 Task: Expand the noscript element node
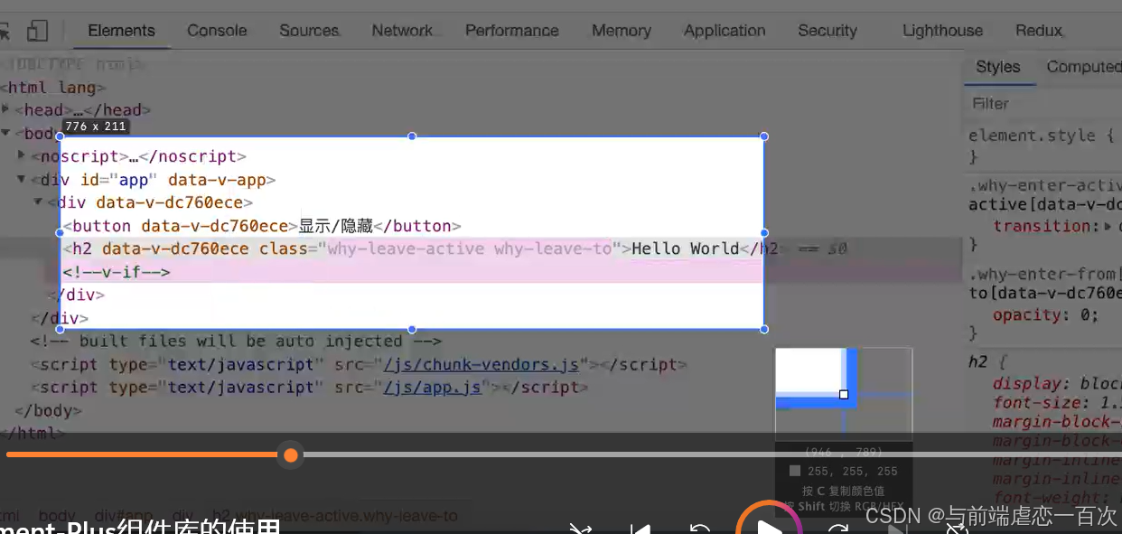(x=23, y=155)
